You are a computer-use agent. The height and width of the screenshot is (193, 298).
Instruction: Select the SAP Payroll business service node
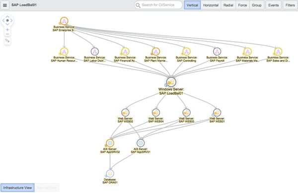(217, 51)
